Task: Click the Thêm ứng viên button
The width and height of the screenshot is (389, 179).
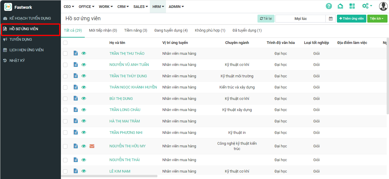Action: pyautogui.click(x=351, y=19)
